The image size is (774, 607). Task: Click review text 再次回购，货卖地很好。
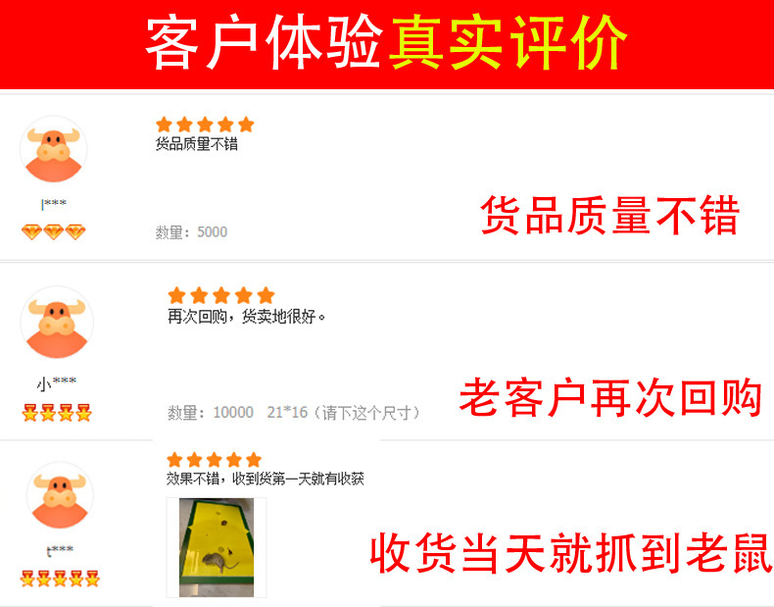(246, 316)
